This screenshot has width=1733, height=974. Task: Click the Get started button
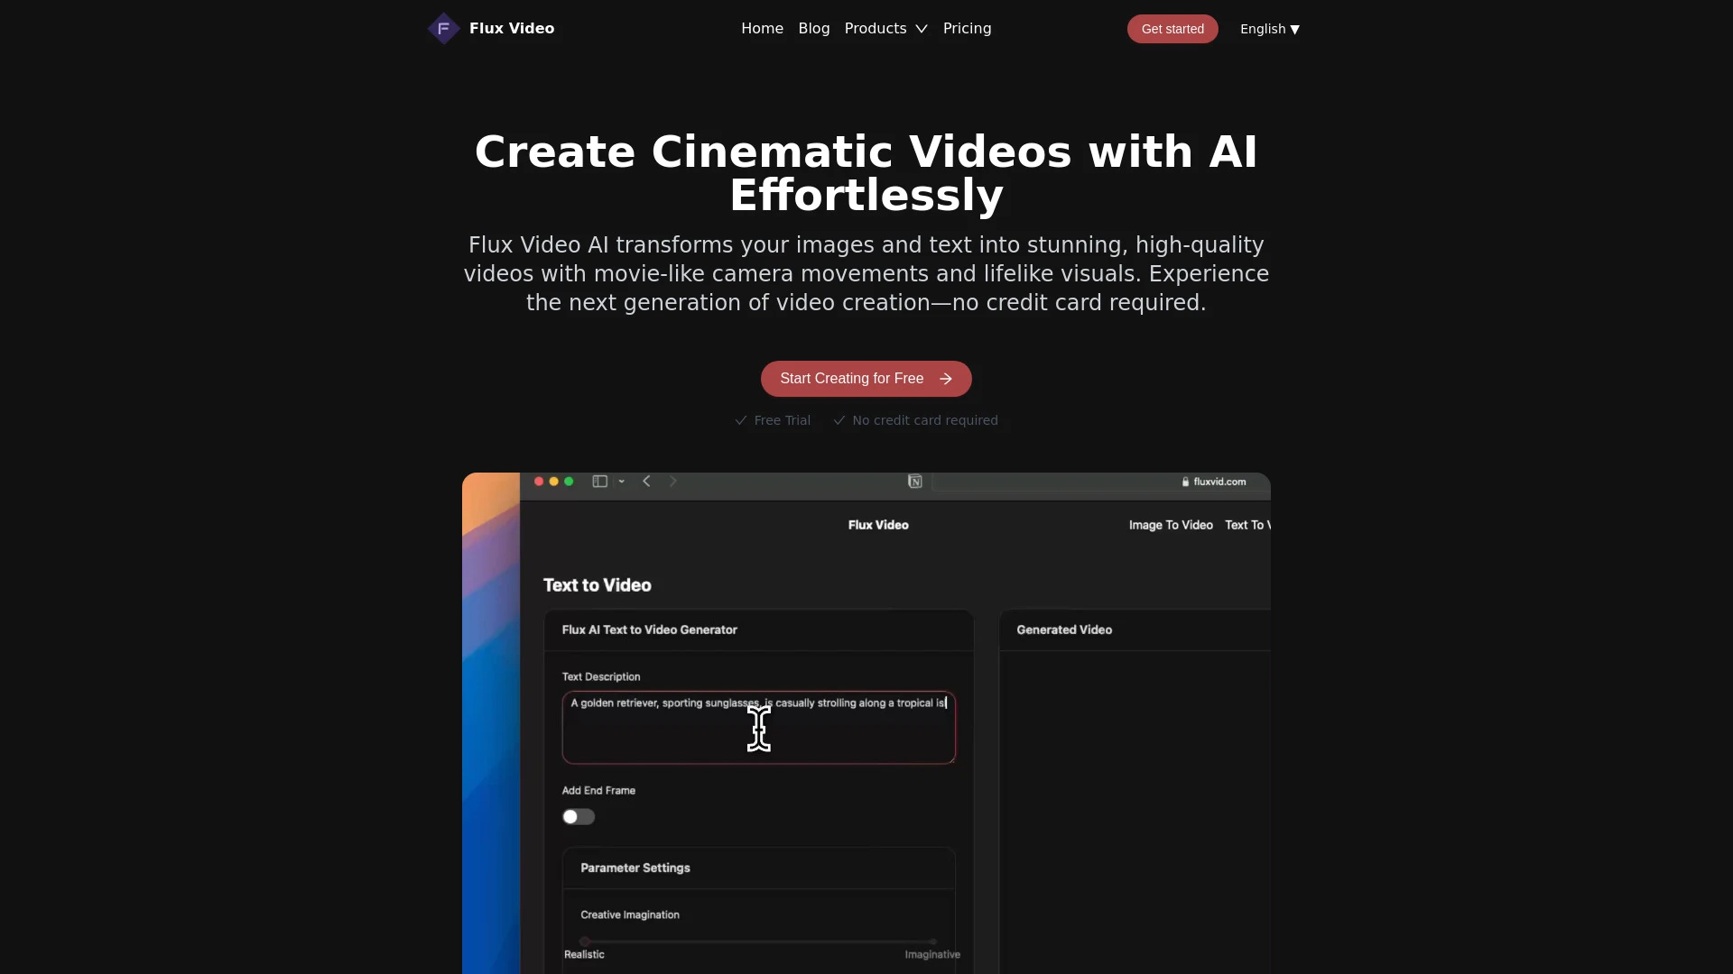coord(1172,29)
